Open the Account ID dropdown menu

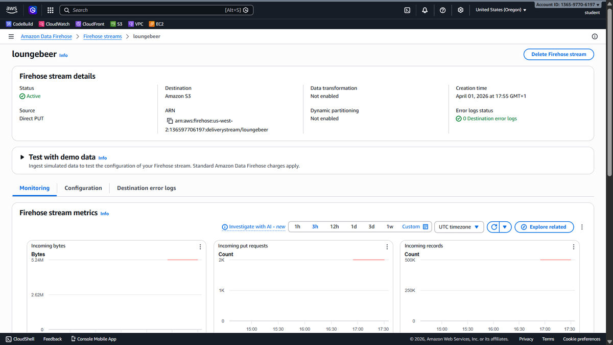568,5
